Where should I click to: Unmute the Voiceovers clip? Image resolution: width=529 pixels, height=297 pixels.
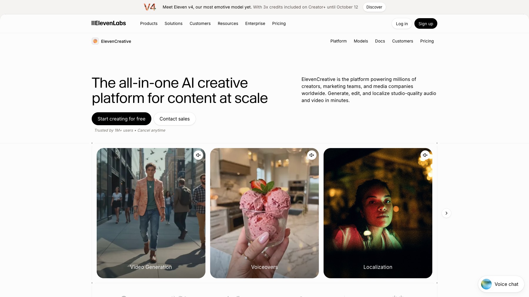pos(312,155)
